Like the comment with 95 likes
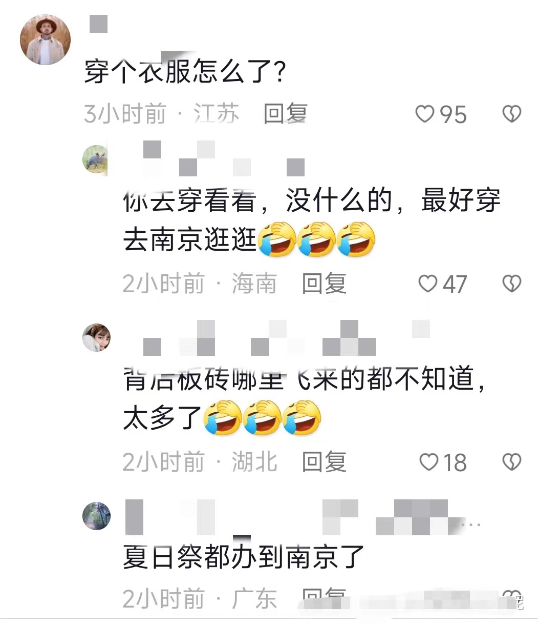 [424, 114]
